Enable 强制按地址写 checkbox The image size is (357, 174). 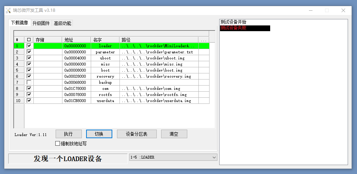(58, 144)
